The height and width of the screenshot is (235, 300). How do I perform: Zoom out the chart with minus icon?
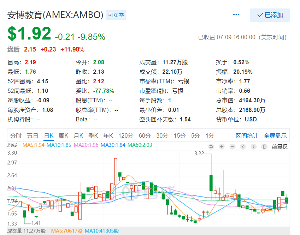pos(232,146)
